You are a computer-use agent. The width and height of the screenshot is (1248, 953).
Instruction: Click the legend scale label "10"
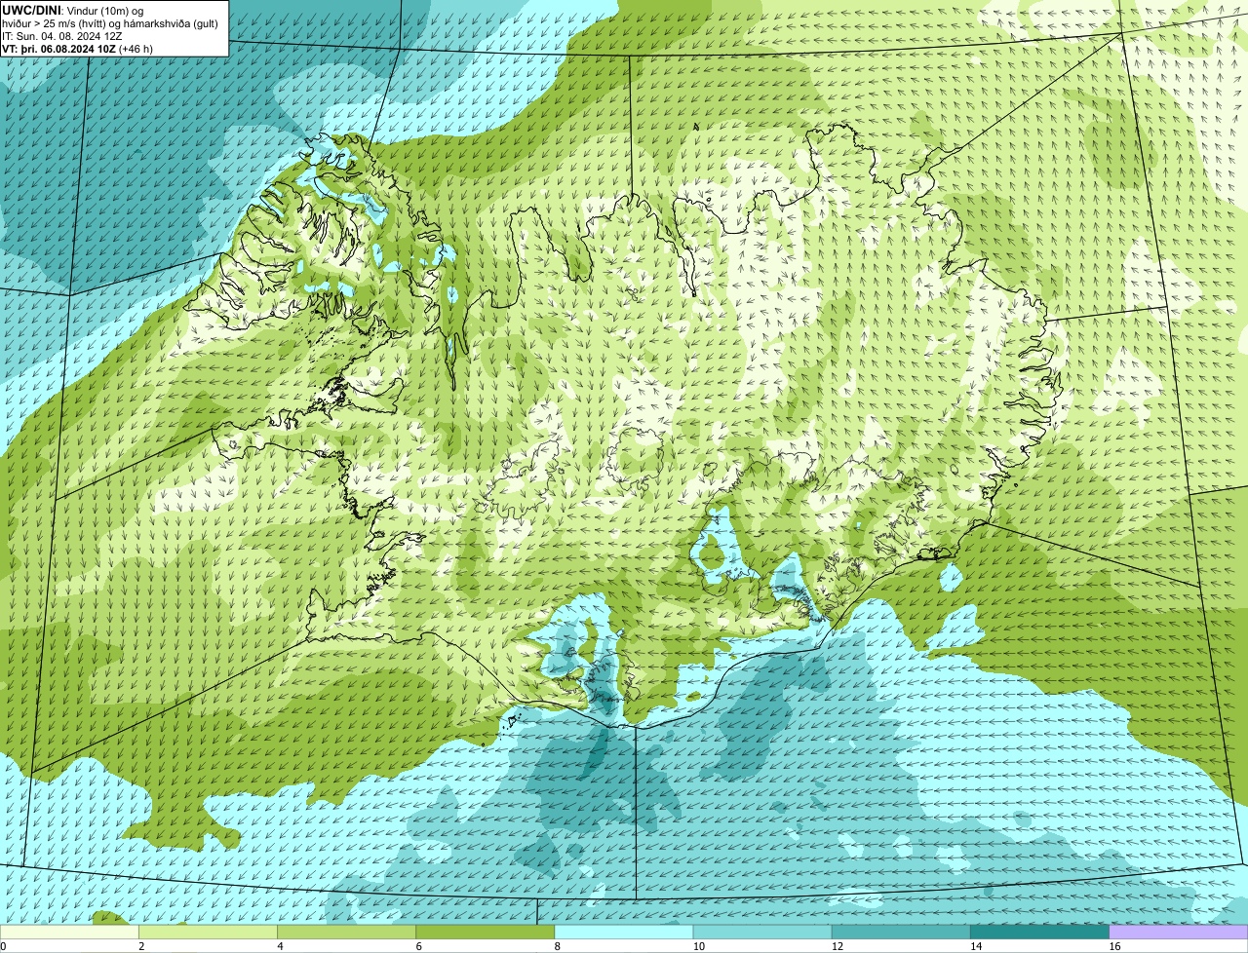[x=698, y=946]
